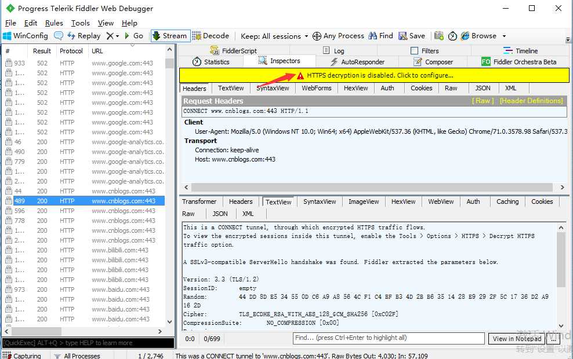Image resolution: width=573 pixels, height=359 pixels.
Task: Select session 933 www.google.com:443
Action: coord(84,63)
